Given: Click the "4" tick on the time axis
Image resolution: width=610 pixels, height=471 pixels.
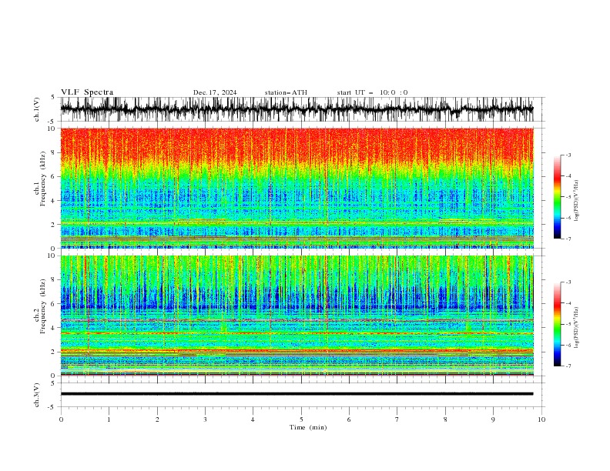Looking at the screenshot, I should (x=253, y=419).
